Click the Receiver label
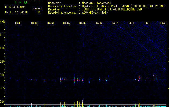The height and width of the screenshot is (107, 169). [x=55, y=9]
